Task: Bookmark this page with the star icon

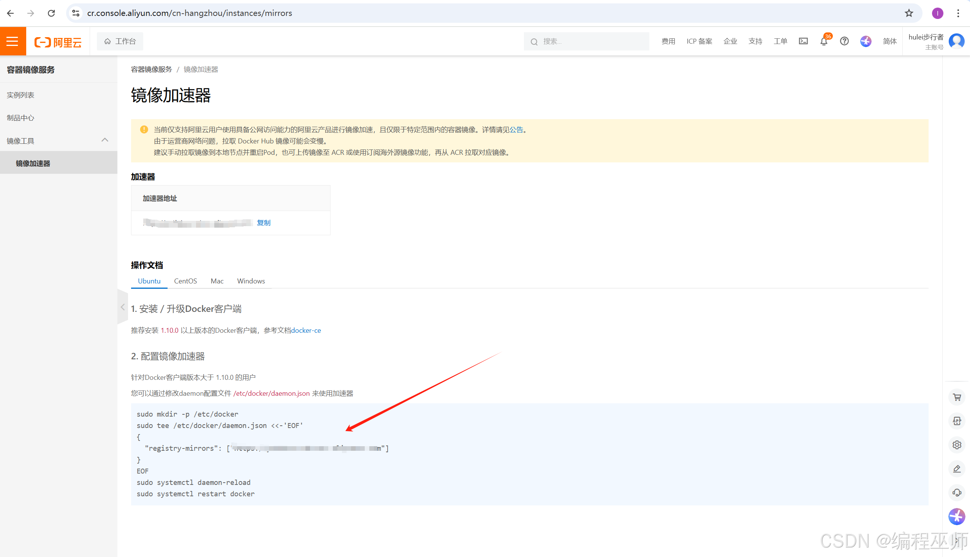Action: pyautogui.click(x=909, y=13)
